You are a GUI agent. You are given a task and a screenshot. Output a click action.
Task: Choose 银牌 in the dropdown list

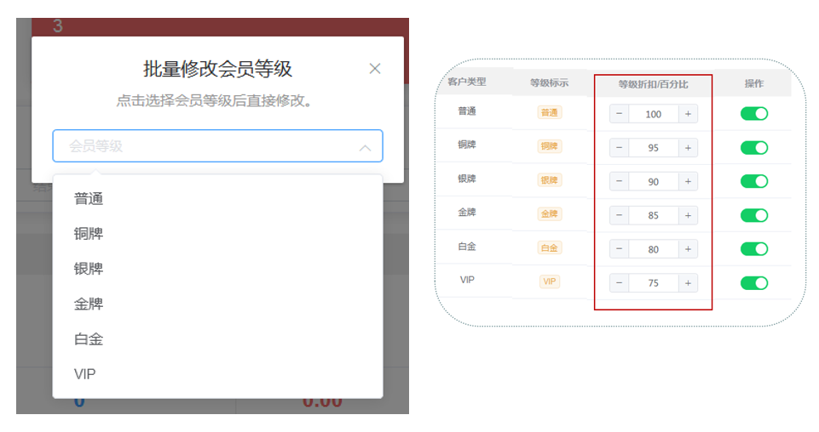coord(89,269)
